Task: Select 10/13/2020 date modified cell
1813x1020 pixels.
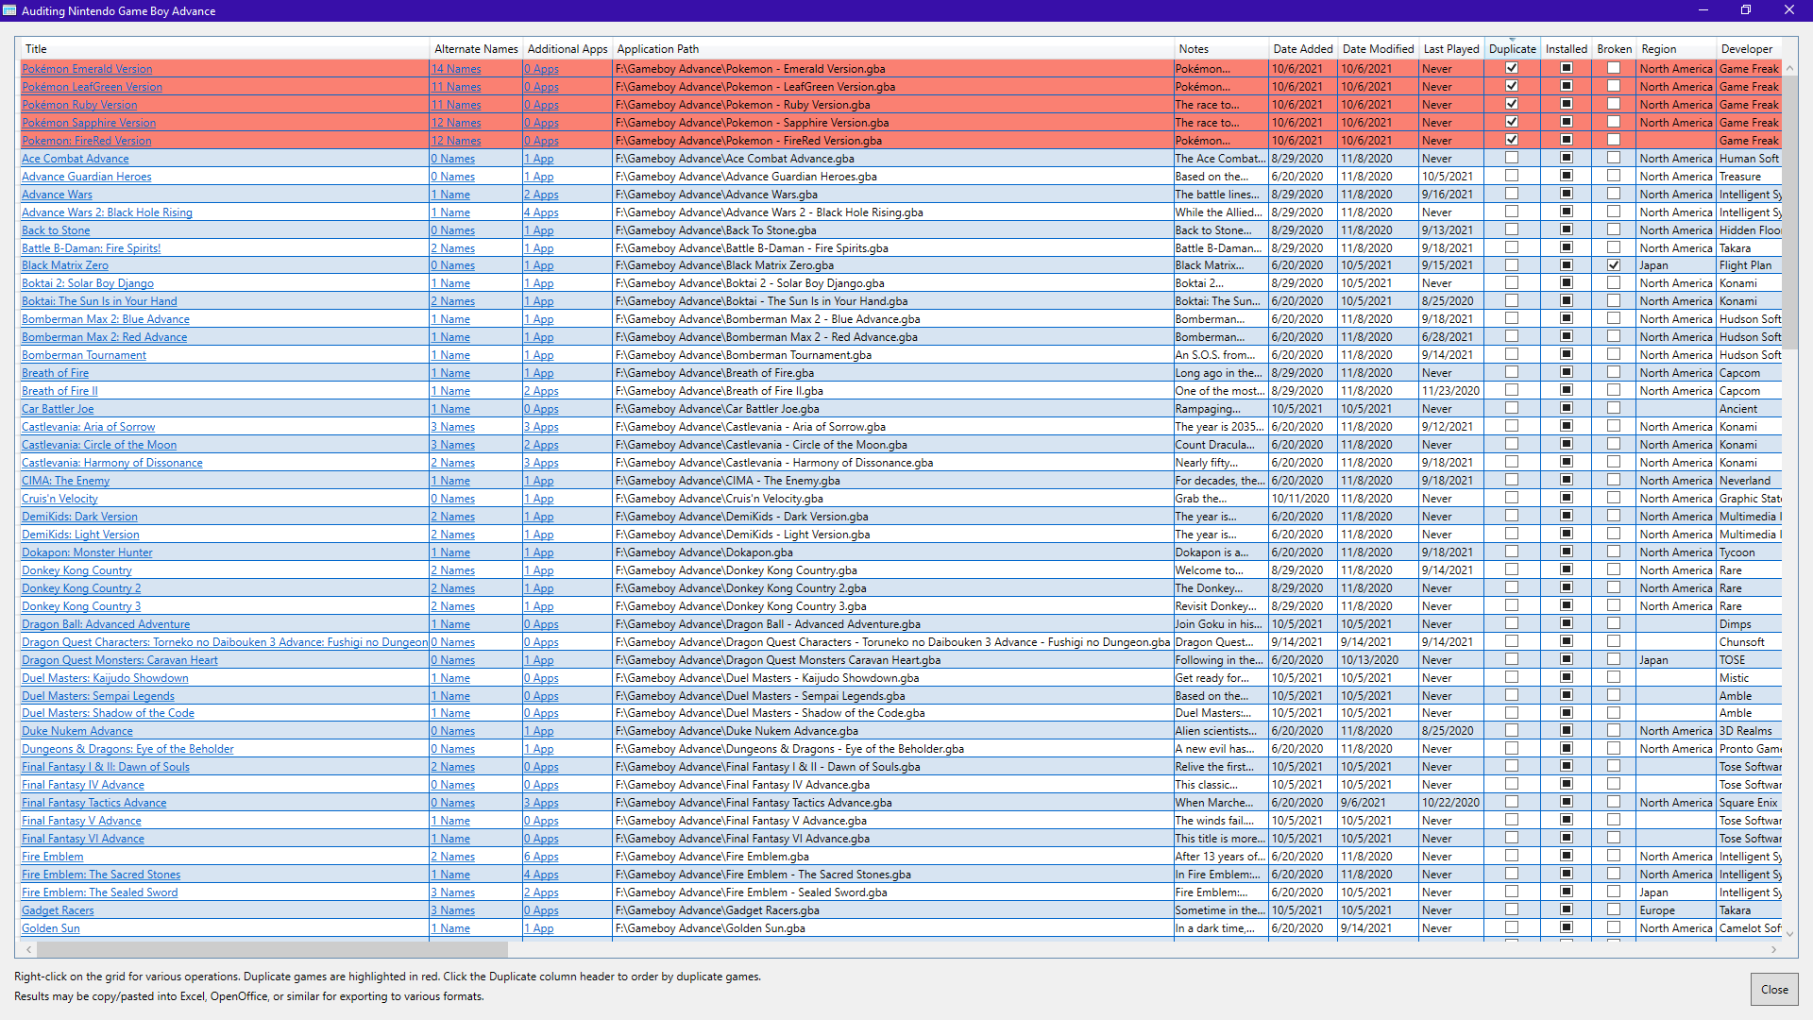Action: coord(1378,660)
